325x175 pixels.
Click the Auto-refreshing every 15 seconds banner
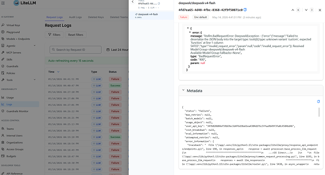[87, 61]
